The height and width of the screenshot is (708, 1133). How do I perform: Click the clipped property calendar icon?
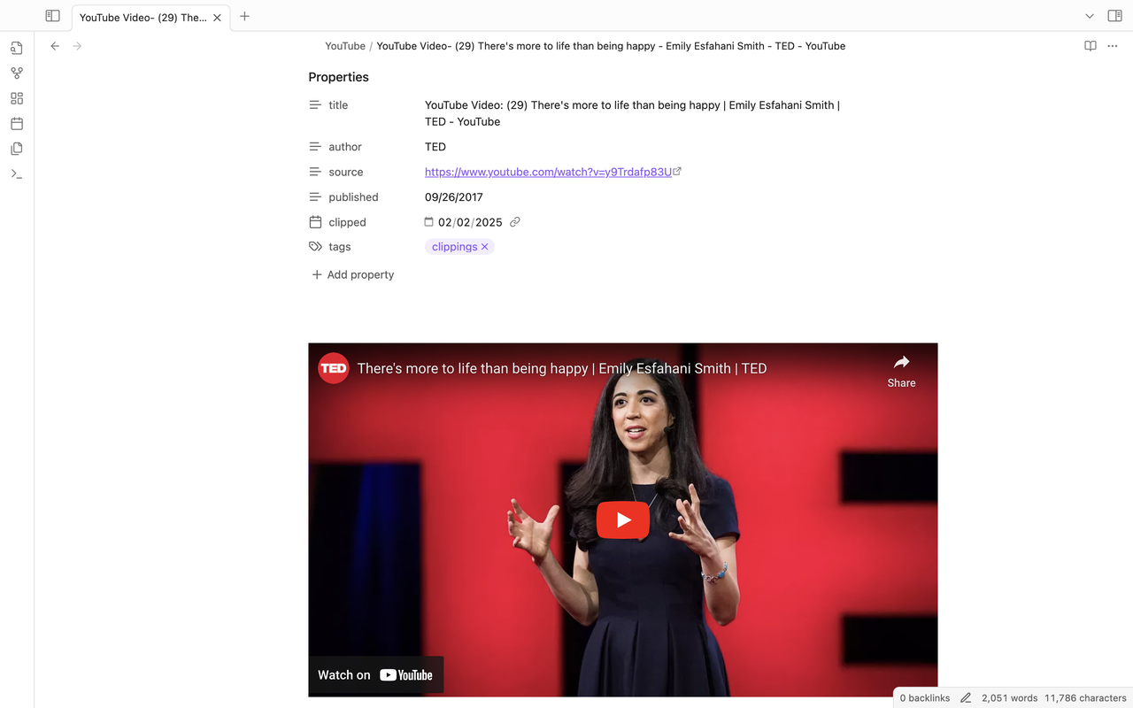click(315, 222)
